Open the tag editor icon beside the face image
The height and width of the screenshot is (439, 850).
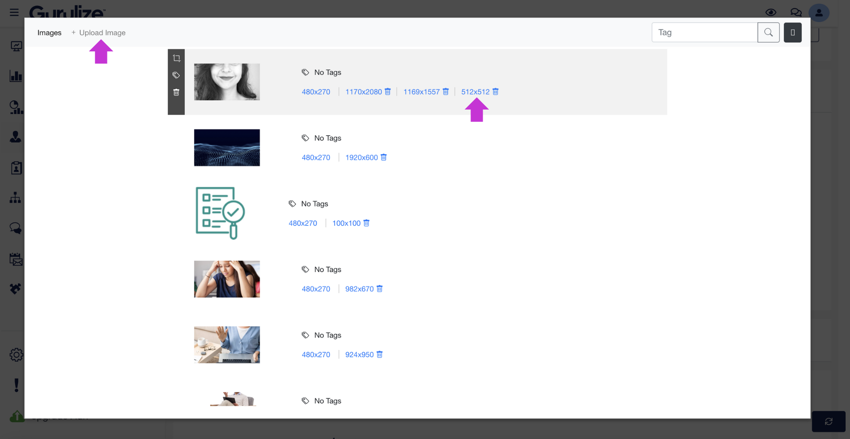[x=176, y=75]
